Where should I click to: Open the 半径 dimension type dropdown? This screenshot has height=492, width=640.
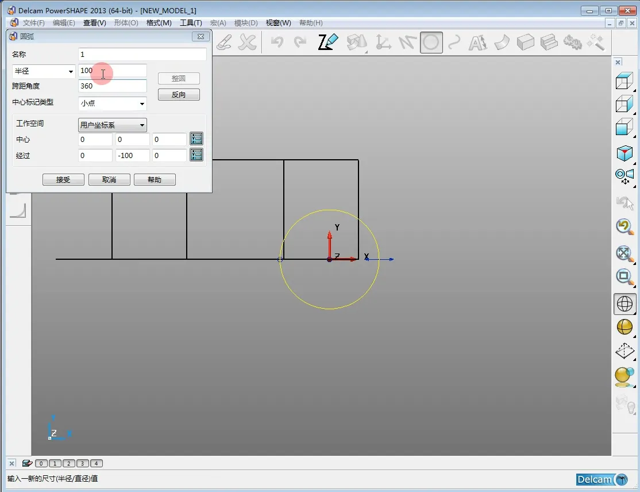pos(44,71)
